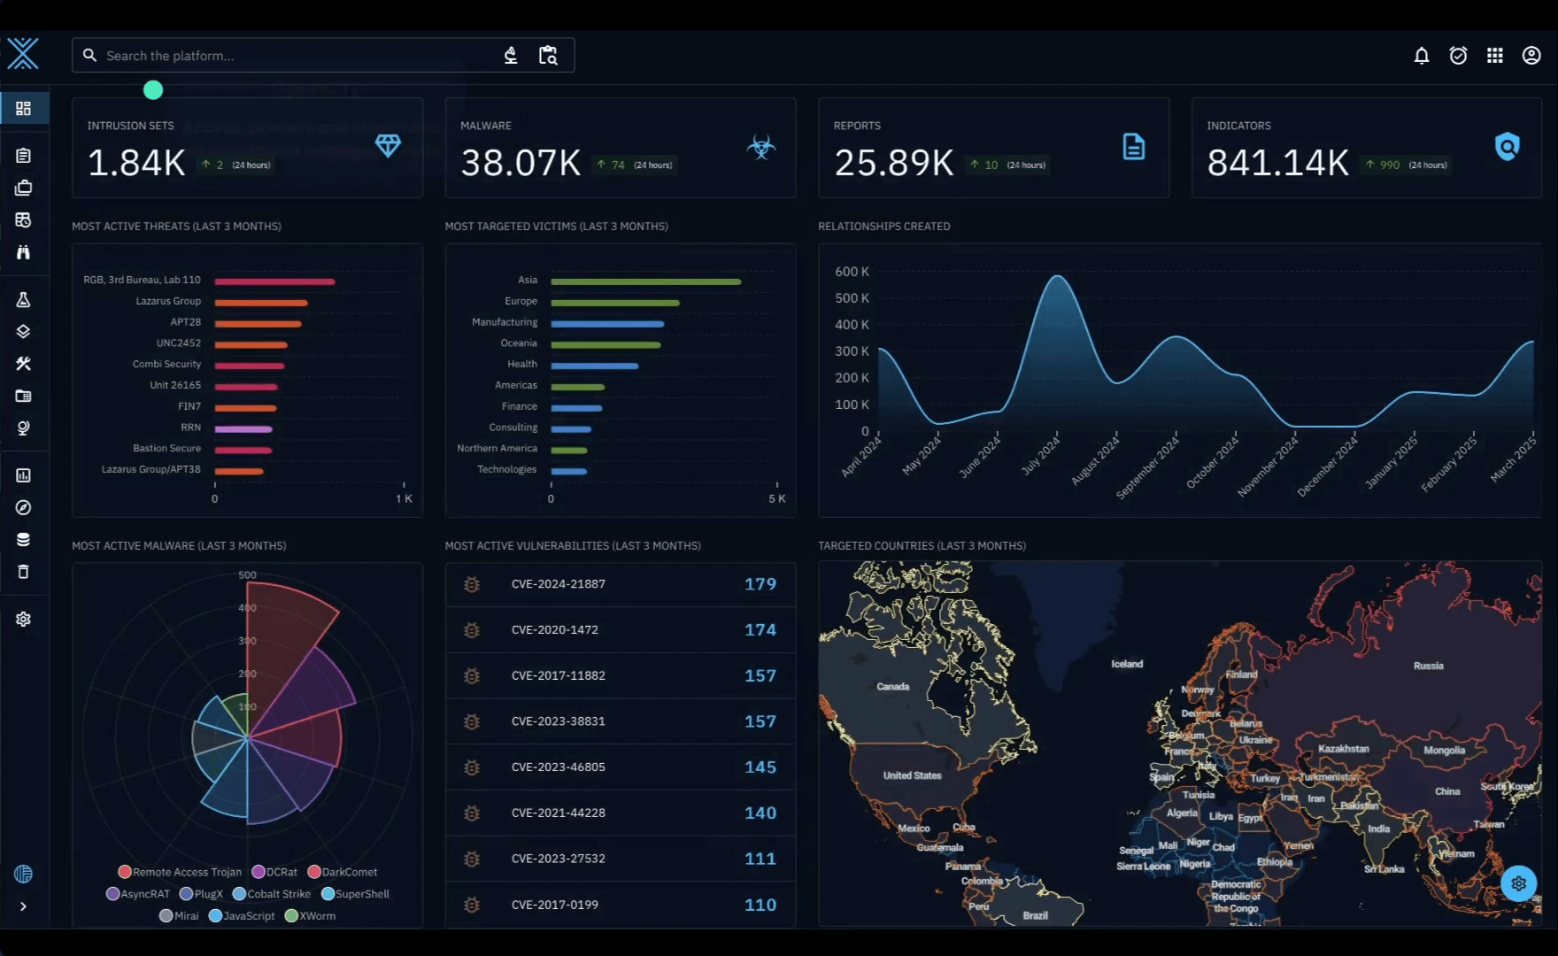Open the database Data sidebar icon

point(24,539)
